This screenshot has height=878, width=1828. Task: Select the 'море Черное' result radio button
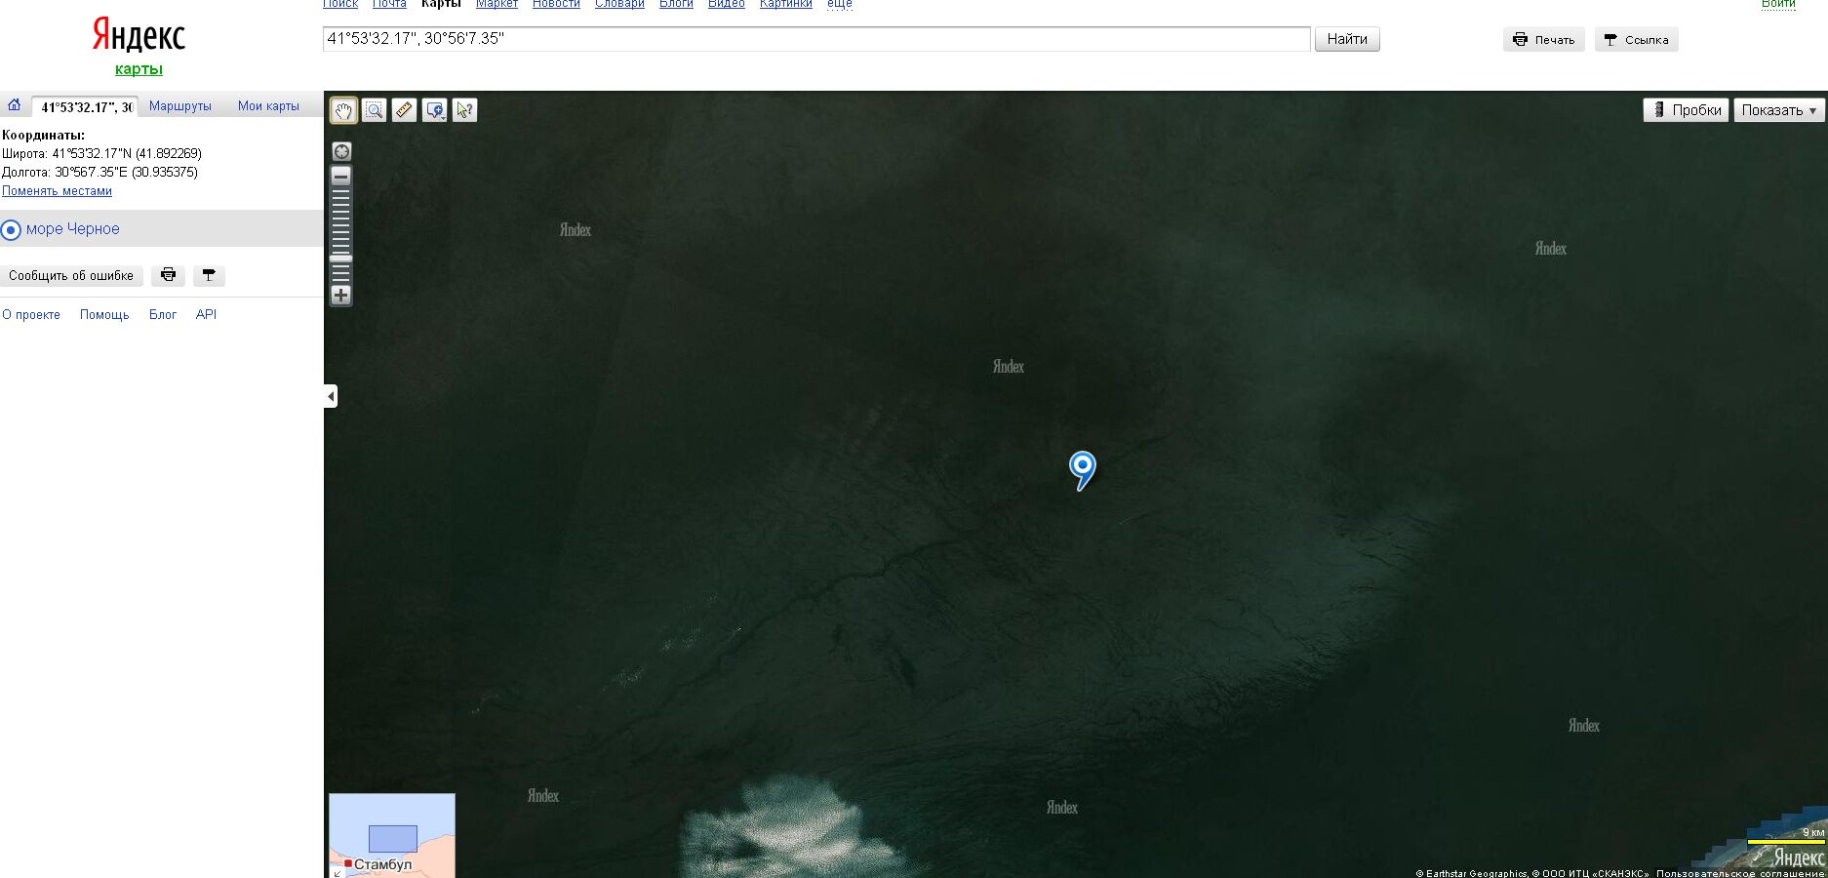click(11, 230)
